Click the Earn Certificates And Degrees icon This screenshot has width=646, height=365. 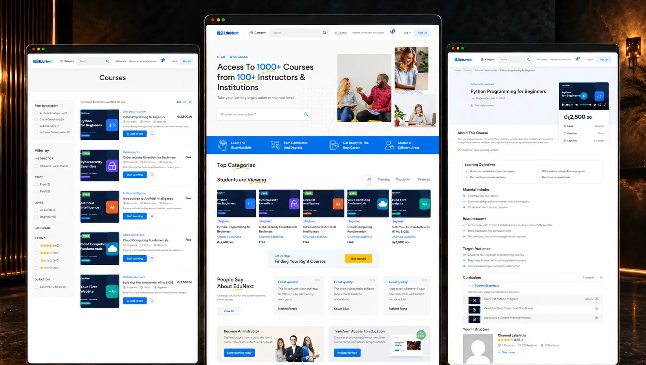[275, 145]
